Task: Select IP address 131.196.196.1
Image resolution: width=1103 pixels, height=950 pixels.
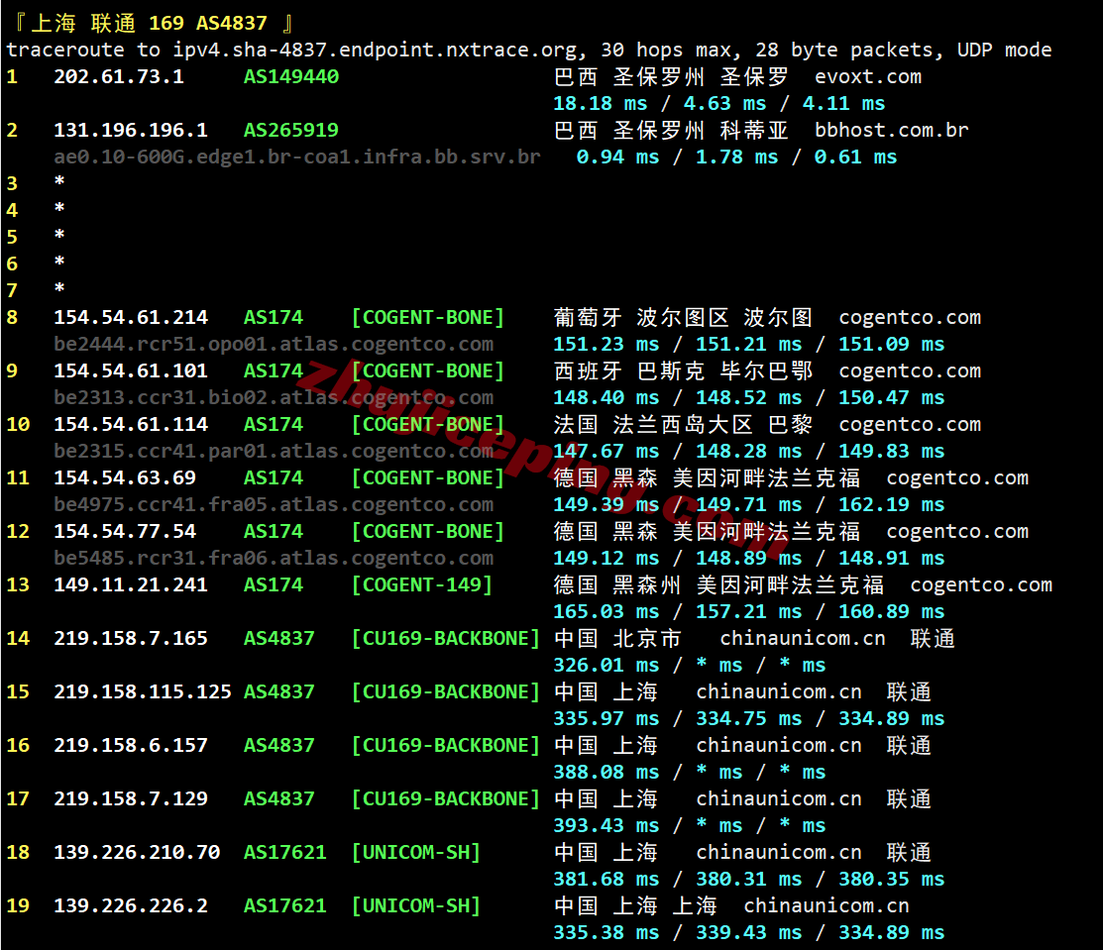Action: coord(131,130)
